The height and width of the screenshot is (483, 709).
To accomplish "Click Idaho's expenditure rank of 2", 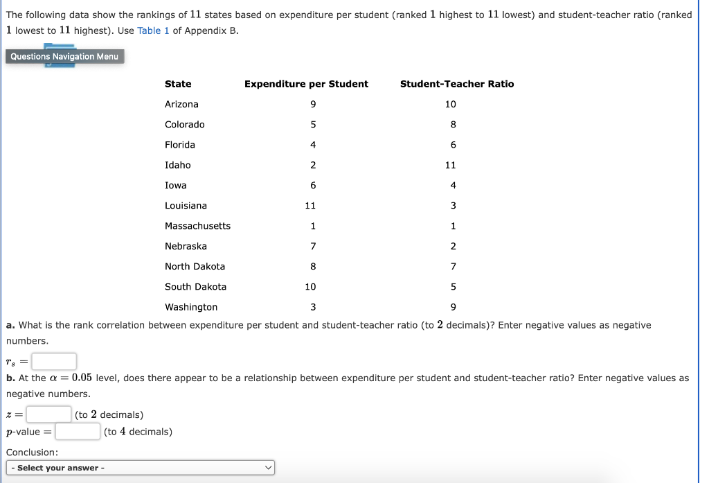I will 313,165.
